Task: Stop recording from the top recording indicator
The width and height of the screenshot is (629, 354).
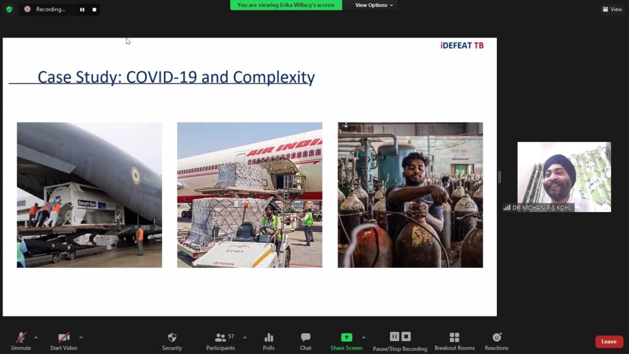Action: (94, 9)
